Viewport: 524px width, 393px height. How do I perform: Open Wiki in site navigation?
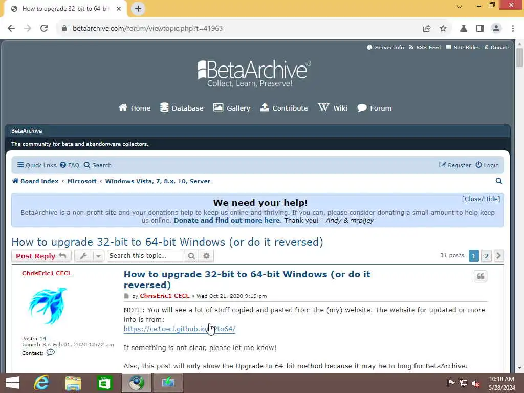click(x=333, y=108)
